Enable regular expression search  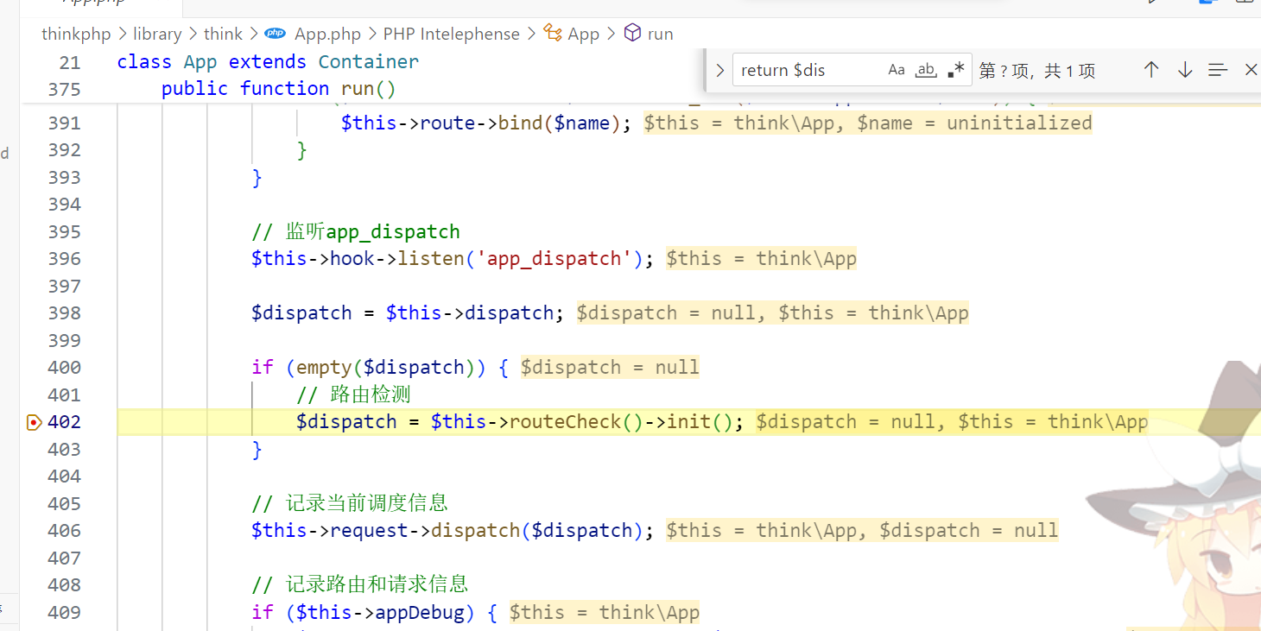click(x=955, y=70)
